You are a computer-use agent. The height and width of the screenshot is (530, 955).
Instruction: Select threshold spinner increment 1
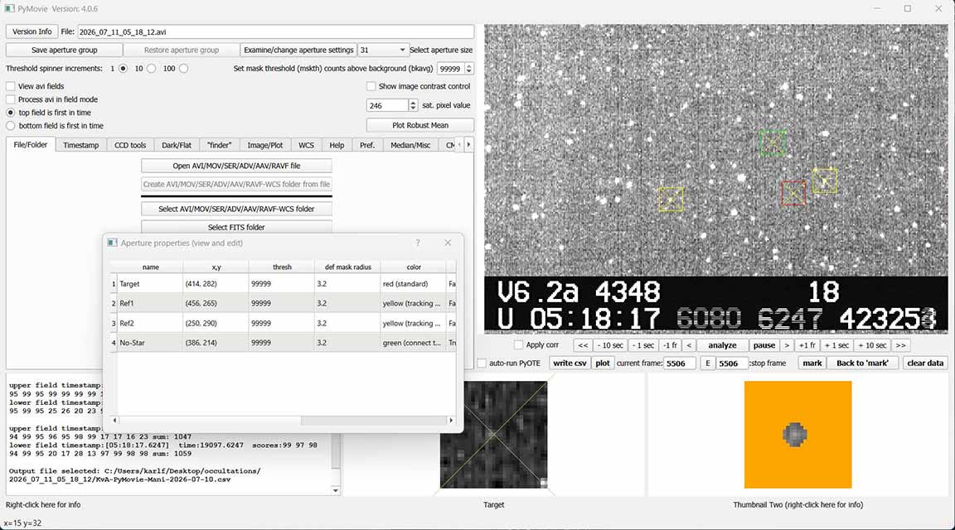click(x=123, y=69)
